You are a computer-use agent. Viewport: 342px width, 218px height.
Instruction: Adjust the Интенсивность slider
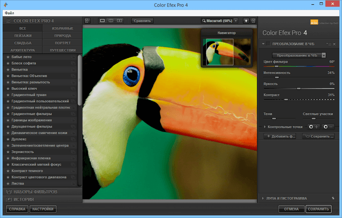pyautogui.click(x=277, y=77)
